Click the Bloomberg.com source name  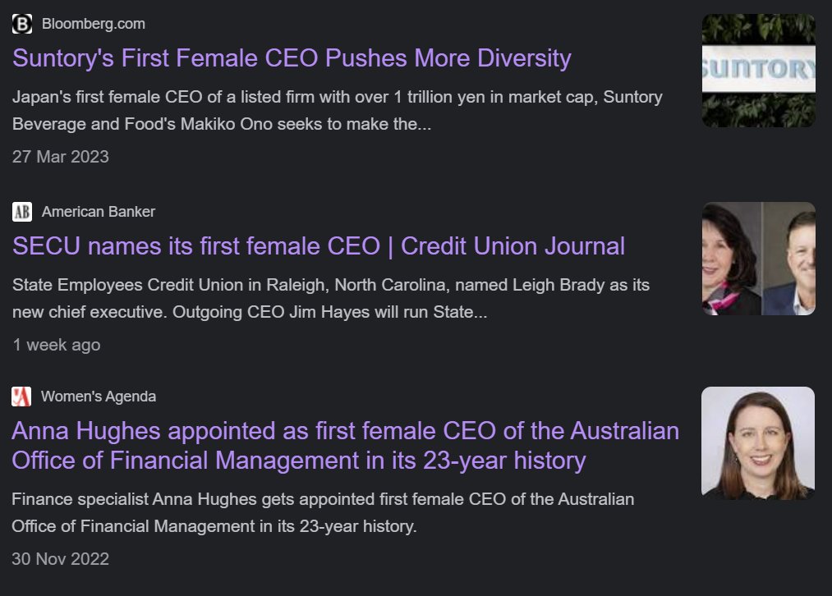click(x=93, y=24)
